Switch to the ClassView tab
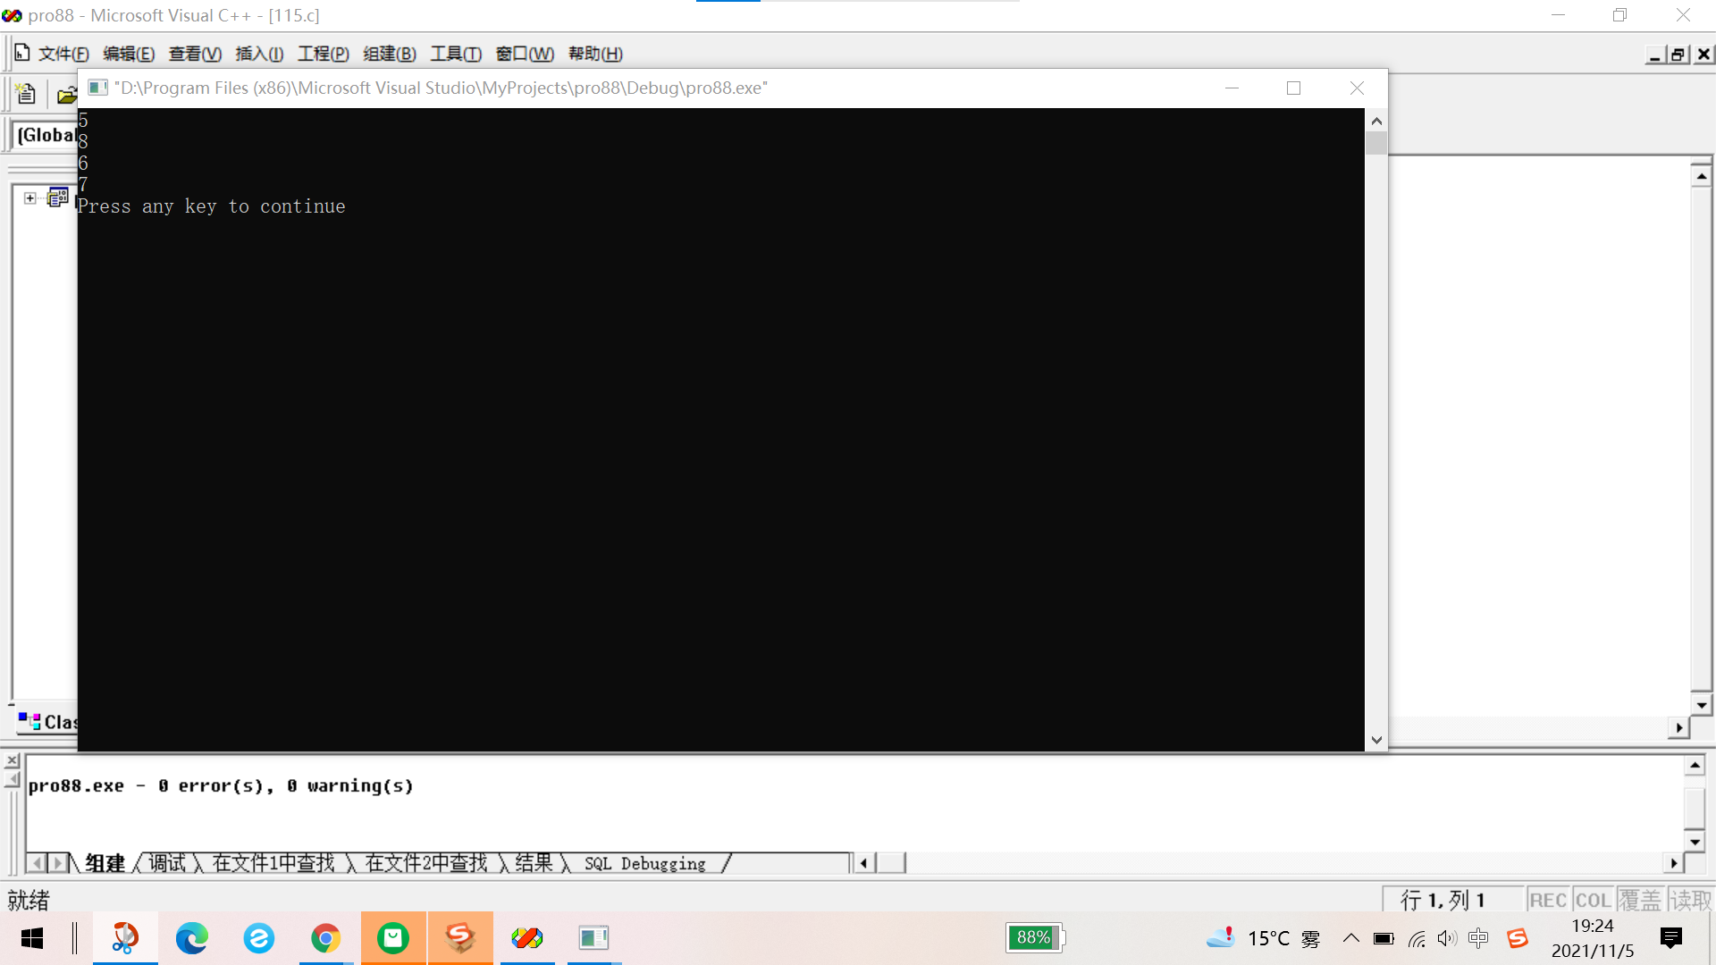 (49, 722)
